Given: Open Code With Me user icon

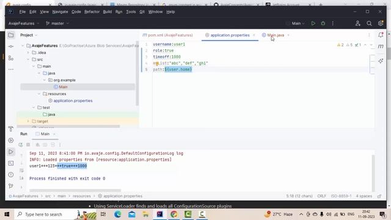Looking at the screenshot, I should (x=358, y=23).
